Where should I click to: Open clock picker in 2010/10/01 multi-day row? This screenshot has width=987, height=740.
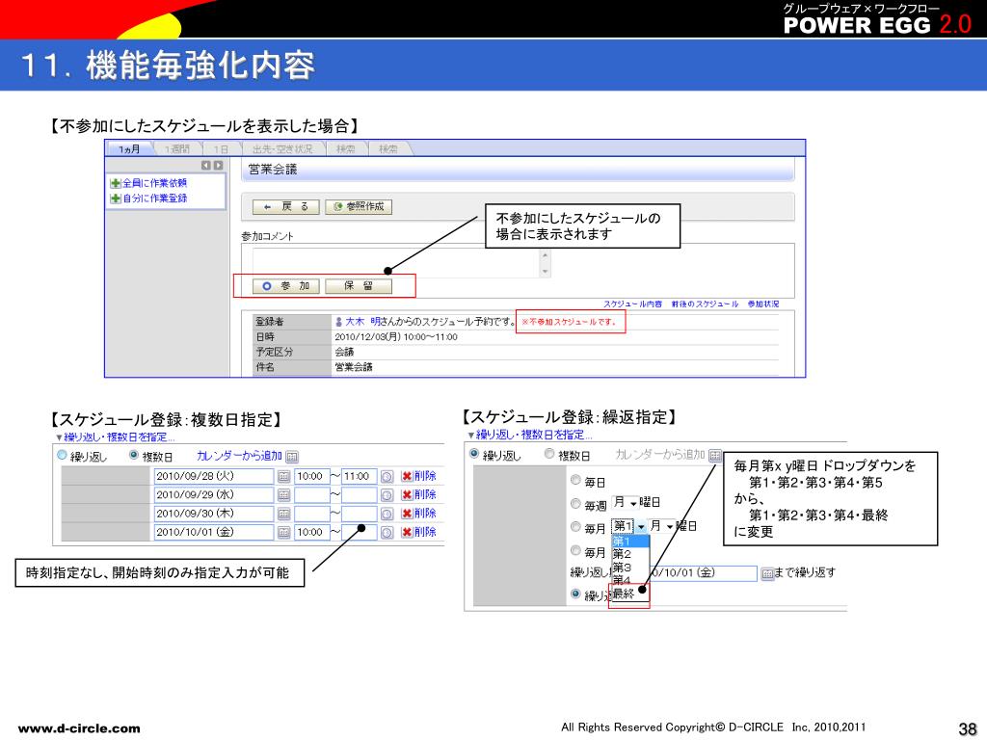(x=387, y=533)
